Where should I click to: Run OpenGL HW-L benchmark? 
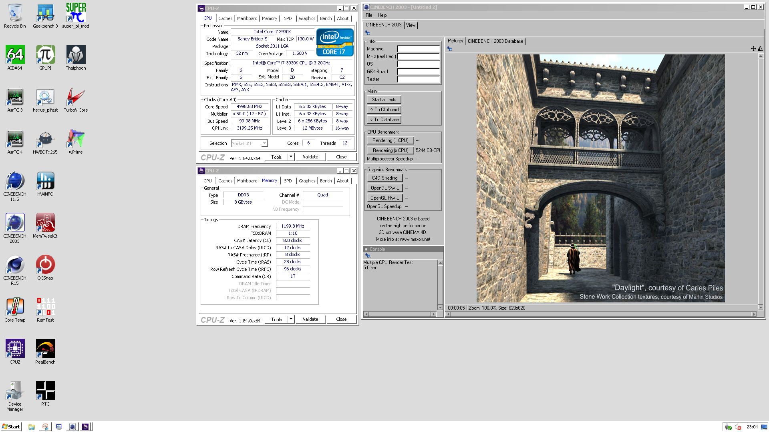(x=384, y=198)
